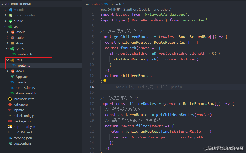Click the Vue icon of App.vue
246x153 pixels.
click(12, 76)
